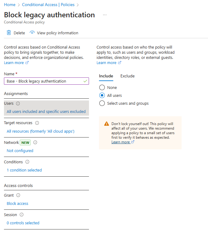Viewport: 208px width, 251px height.
Task: Open '1 condition selected' settings
Action: coord(24,170)
